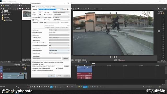Open the Motion blur type dropdown
Image resolution: width=167 pixels, height=94 pixels.
tap(59, 48)
